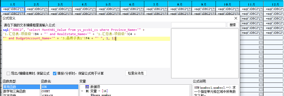Select the =sql cell directly under 8月 header
This screenshot has height=96, width=284.
point(180,9)
